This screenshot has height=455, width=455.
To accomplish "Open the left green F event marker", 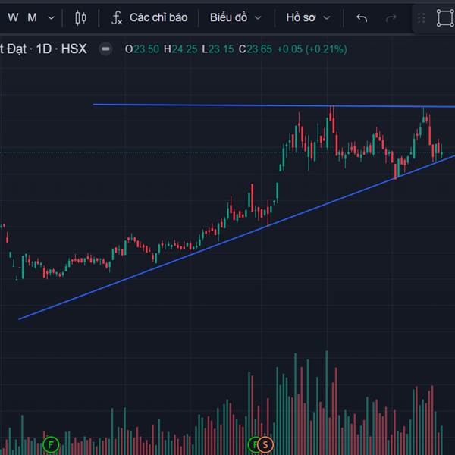I will [51, 444].
